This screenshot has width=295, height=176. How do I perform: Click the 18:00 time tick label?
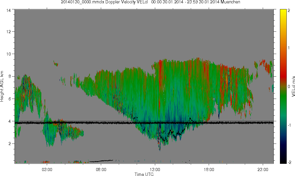point(209,170)
